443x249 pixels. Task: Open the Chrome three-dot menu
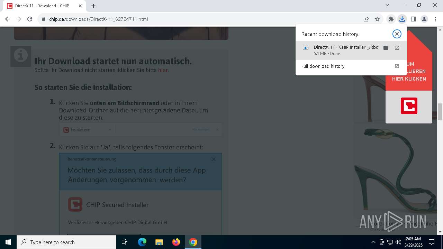[x=435, y=19]
